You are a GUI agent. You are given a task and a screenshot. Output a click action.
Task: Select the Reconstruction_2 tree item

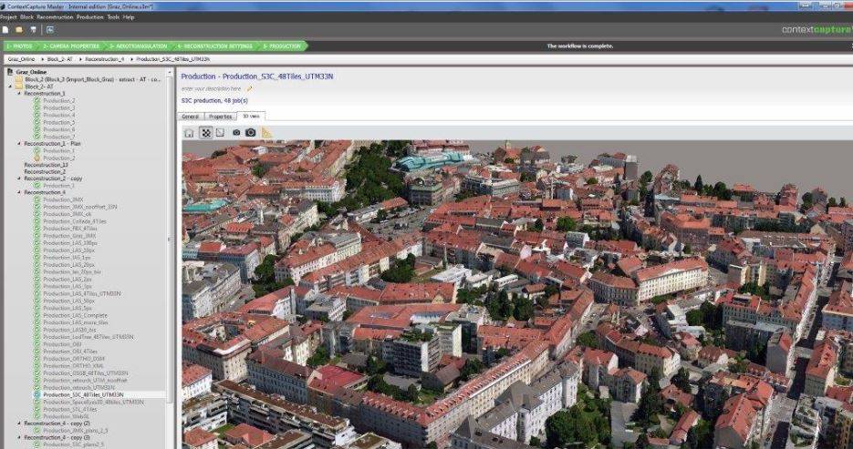45,171
